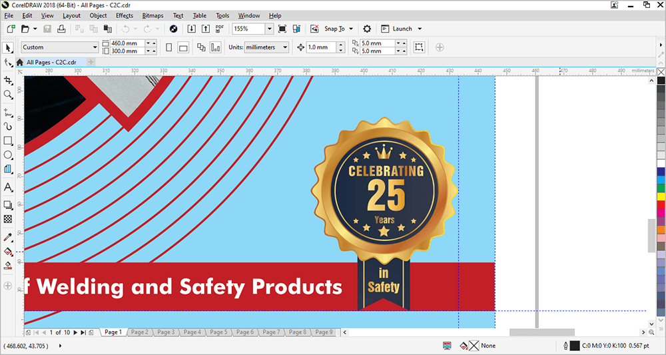Click No Color swatch in palette
This screenshot has width=666, height=355.
point(661,72)
